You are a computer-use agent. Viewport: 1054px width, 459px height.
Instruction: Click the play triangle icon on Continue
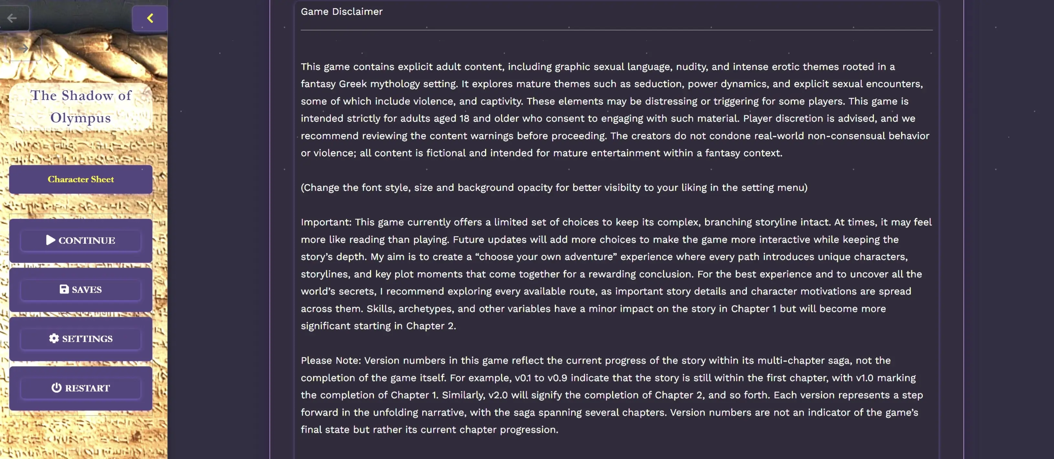click(50, 240)
